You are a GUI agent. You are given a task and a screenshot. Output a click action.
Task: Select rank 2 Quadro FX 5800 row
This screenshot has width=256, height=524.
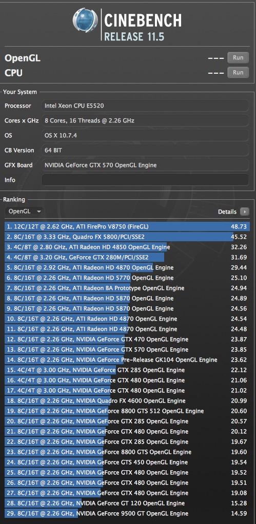(127, 237)
